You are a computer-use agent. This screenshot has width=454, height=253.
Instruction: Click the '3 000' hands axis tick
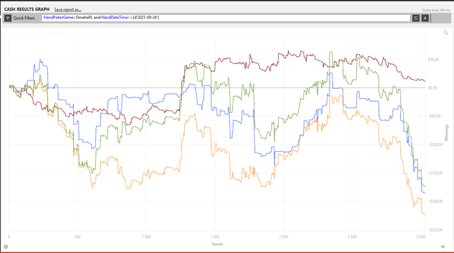pos(421,237)
